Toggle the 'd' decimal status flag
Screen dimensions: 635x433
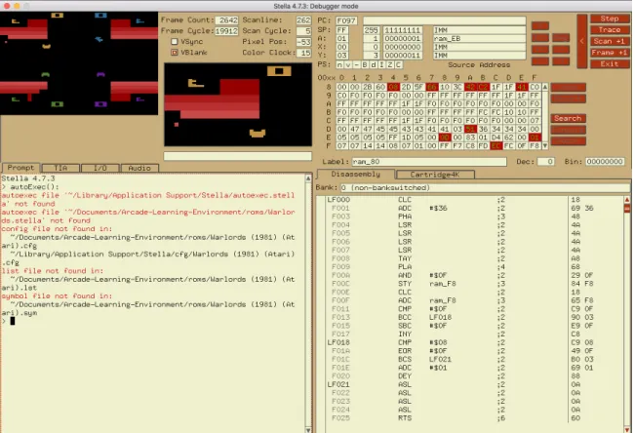[374, 64]
